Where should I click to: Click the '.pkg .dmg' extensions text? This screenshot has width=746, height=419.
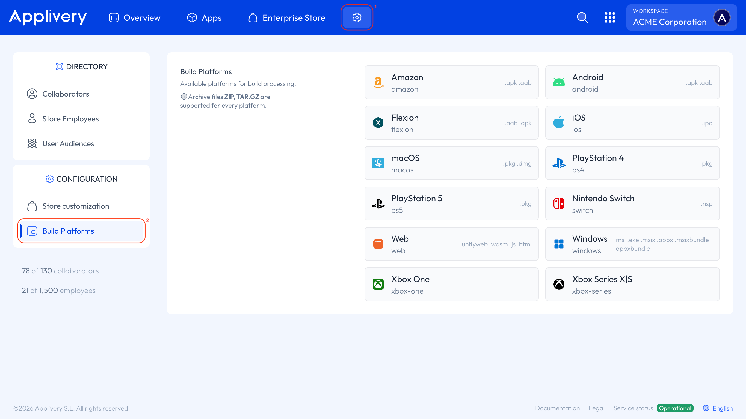click(517, 163)
